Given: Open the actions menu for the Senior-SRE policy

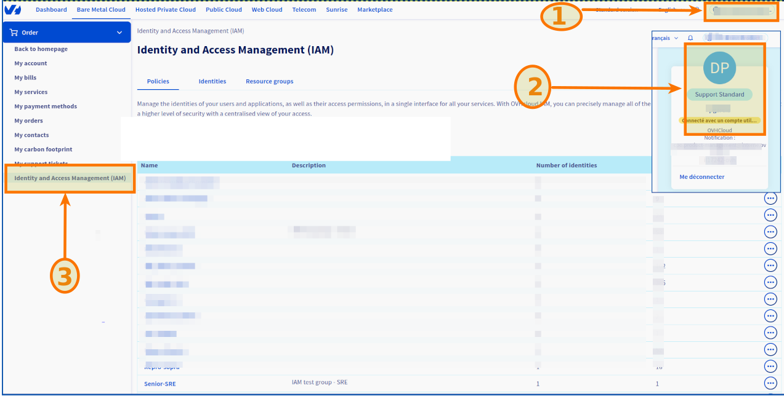Looking at the screenshot, I should point(770,383).
